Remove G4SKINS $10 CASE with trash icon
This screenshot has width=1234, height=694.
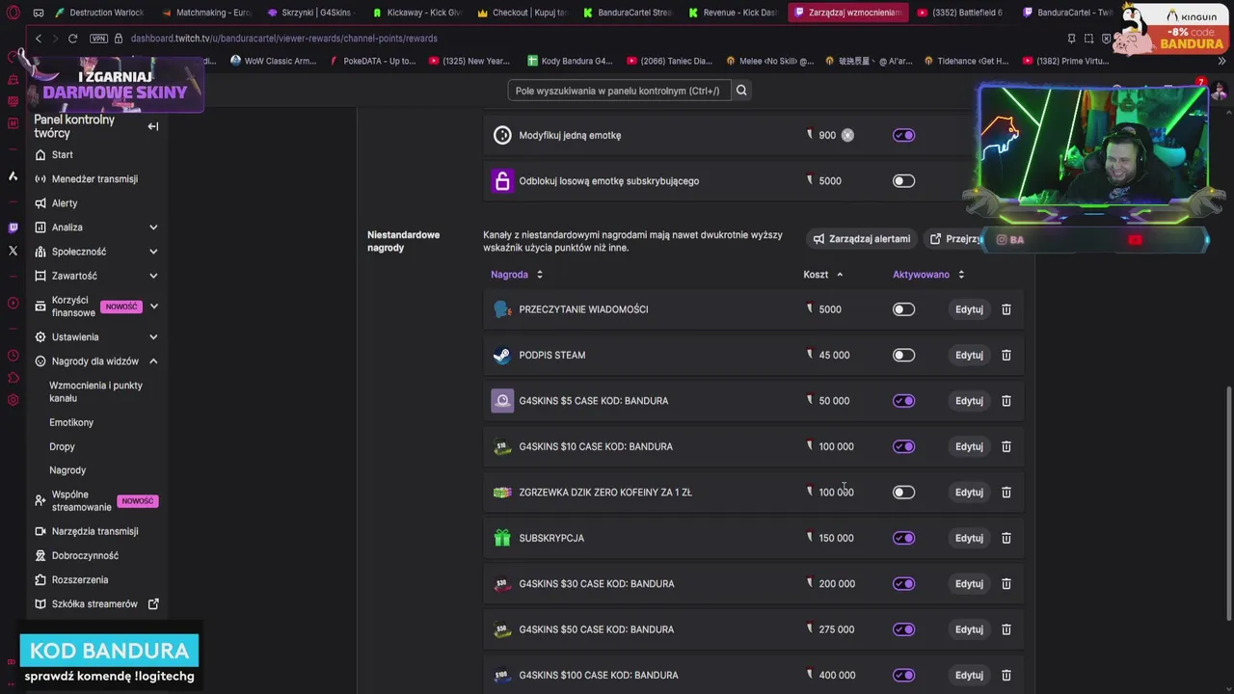[x=1006, y=446]
